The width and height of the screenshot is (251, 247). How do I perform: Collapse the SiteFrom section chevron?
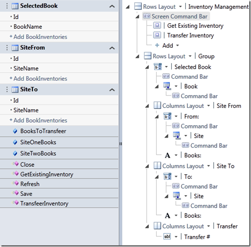pyautogui.click(x=112, y=48)
